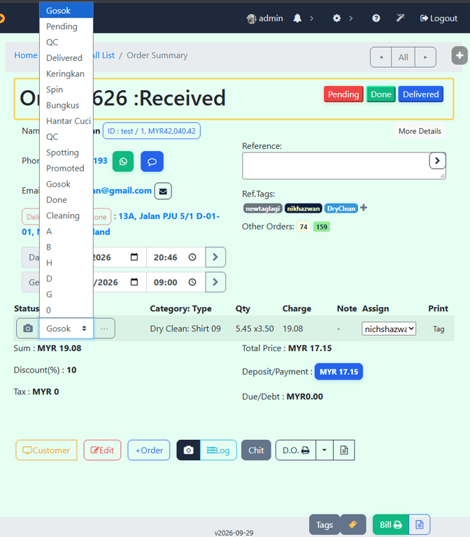Click the customer ID test badge

point(151,131)
